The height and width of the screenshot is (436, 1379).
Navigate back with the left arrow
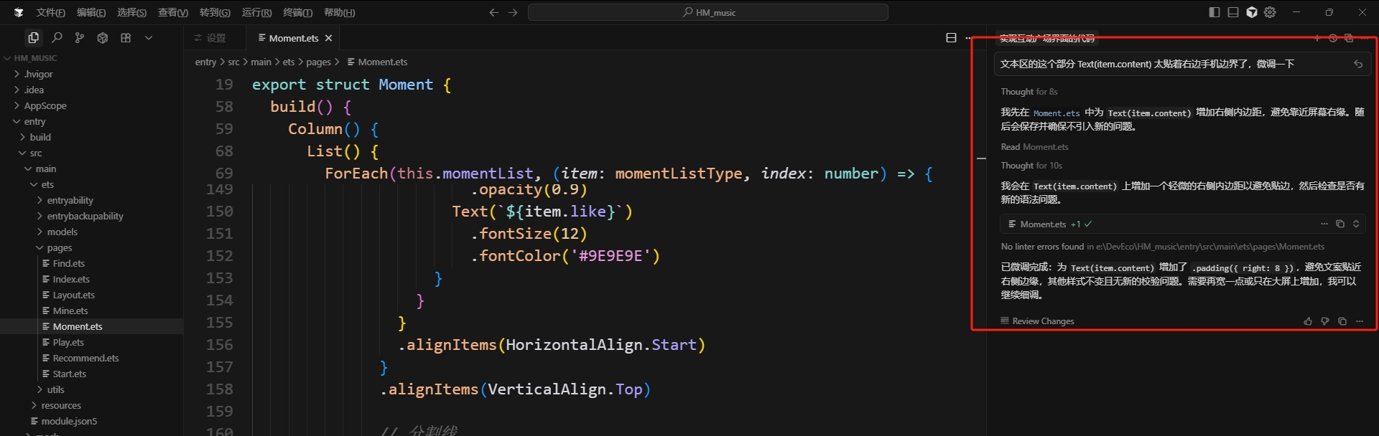tap(493, 12)
